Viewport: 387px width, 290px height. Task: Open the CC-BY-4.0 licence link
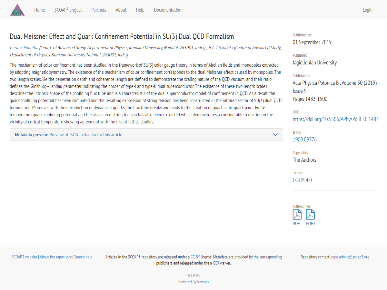point(302,180)
